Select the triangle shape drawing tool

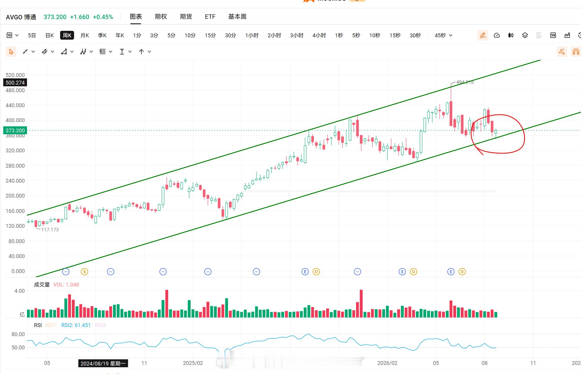64,52
